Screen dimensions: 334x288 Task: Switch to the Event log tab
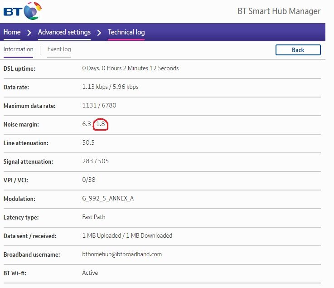point(59,49)
